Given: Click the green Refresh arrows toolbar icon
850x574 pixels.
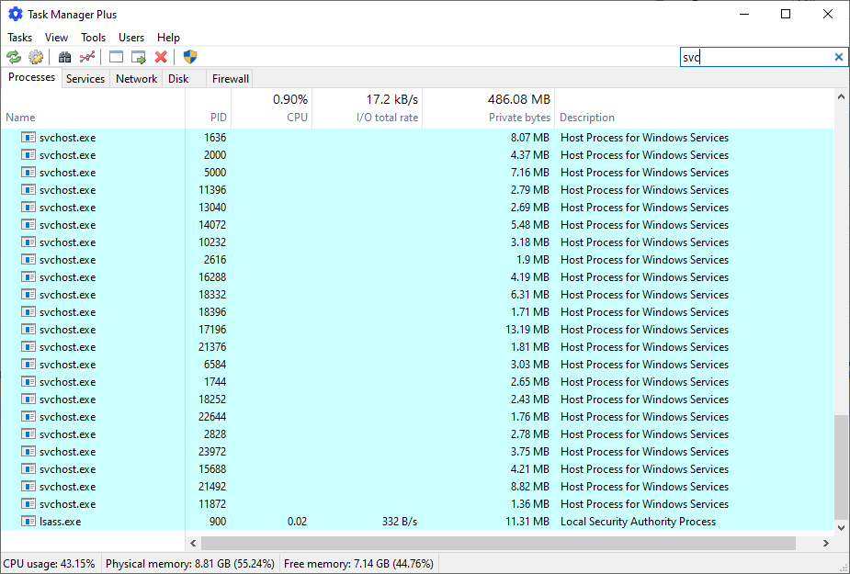Looking at the screenshot, I should coord(14,57).
